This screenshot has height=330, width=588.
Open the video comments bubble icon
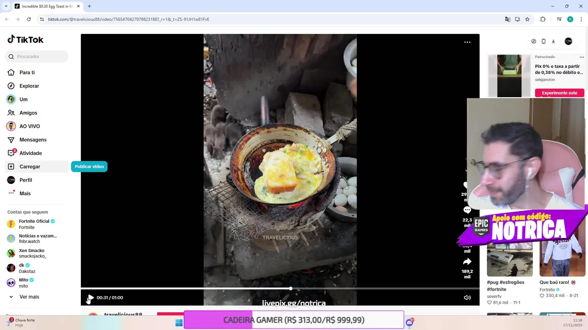click(x=467, y=210)
